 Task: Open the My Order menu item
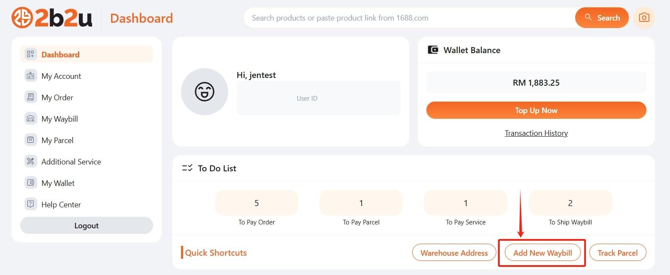click(x=57, y=97)
